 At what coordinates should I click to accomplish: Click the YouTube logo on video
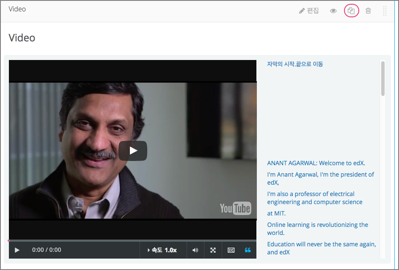point(236,208)
